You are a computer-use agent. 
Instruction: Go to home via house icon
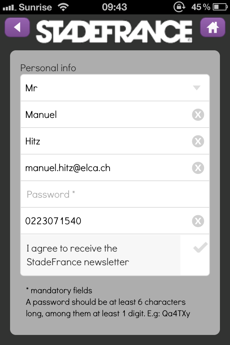[x=213, y=28]
